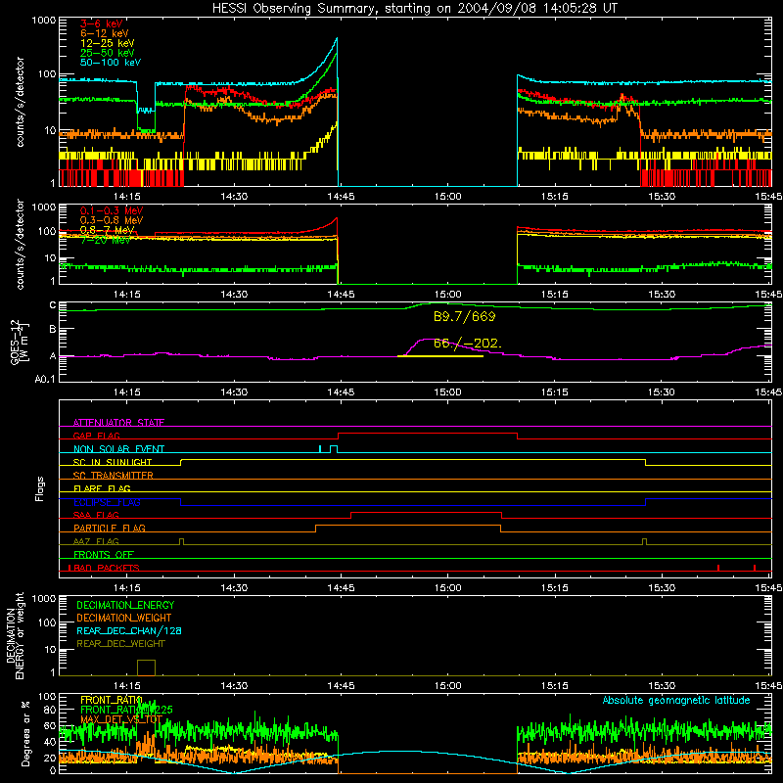Select the NON_SOLAR_EVENT pulse near 14:44

pyautogui.click(x=334, y=449)
